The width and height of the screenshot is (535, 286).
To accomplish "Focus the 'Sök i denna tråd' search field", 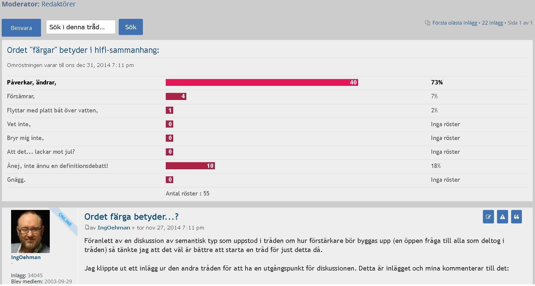I will [x=81, y=27].
